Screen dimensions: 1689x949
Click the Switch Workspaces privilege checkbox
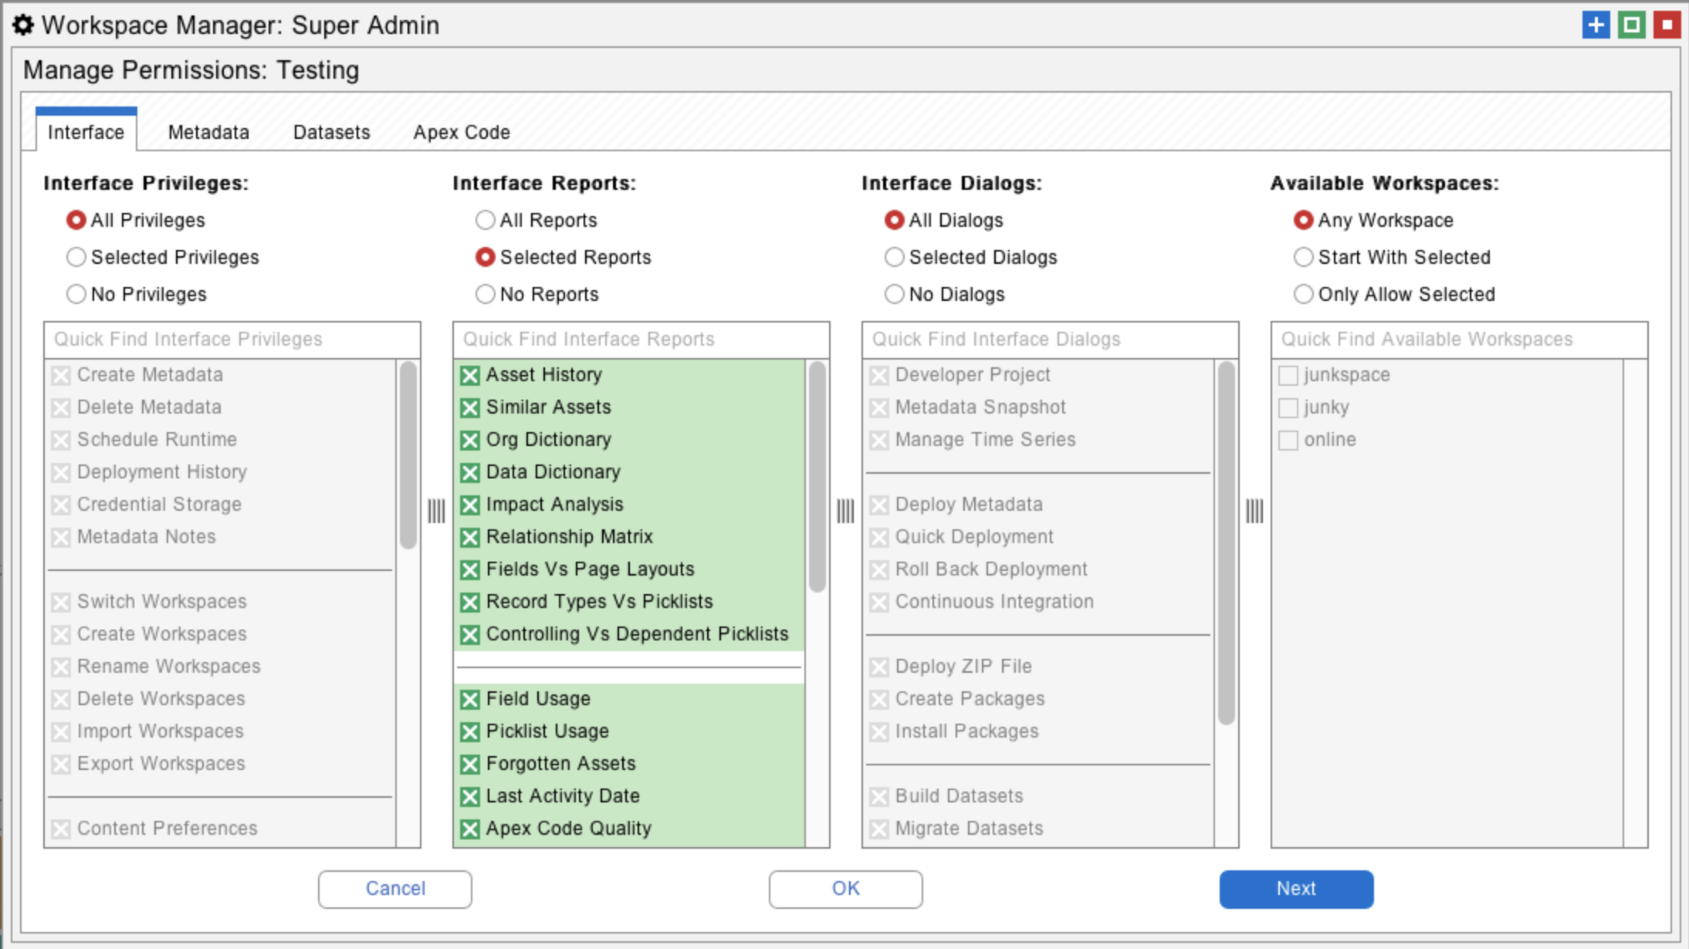pos(60,603)
